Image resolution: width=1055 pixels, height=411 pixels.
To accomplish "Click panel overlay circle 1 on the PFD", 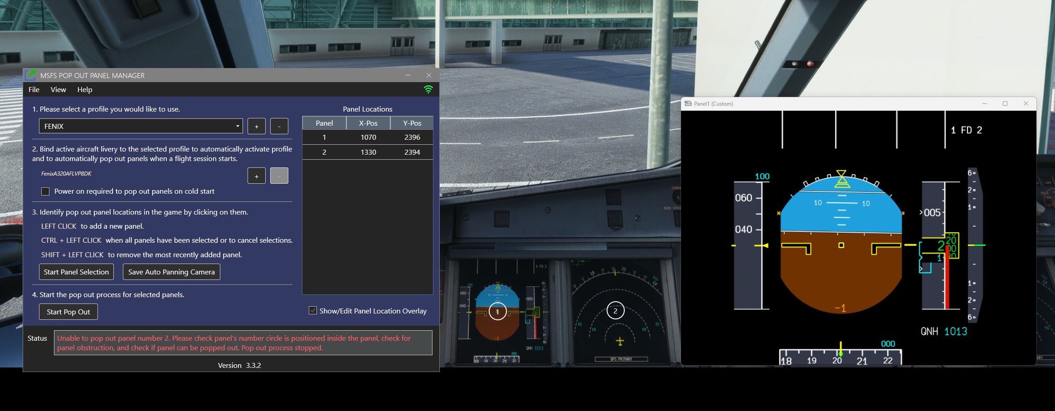I will point(497,311).
